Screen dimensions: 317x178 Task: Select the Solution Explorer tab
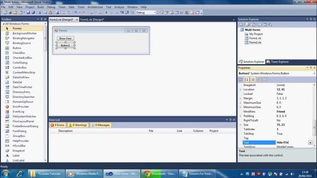pyautogui.click(x=252, y=62)
